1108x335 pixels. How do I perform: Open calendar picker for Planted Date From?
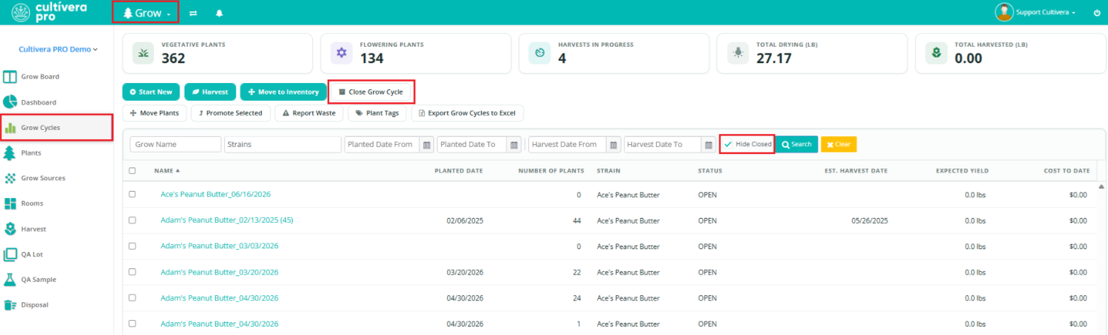[427, 145]
